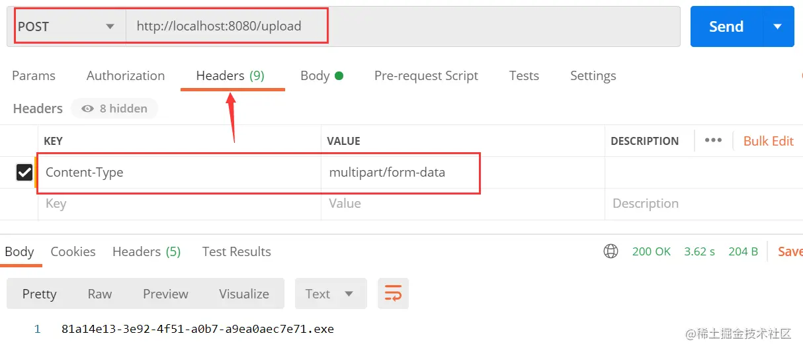Click the Content-Type key cell
803x352 pixels.
click(180, 173)
